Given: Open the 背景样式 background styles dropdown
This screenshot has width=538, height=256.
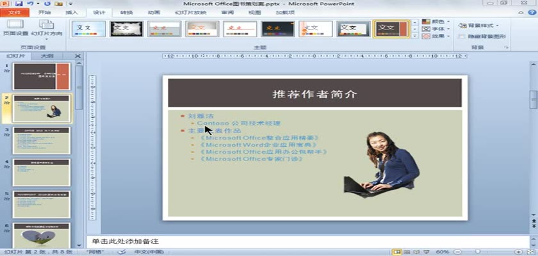Looking at the screenshot, I should [478, 26].
